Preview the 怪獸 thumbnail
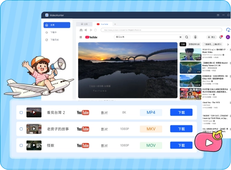The height and width of the screenshot is (170, 231). [34, 145]
